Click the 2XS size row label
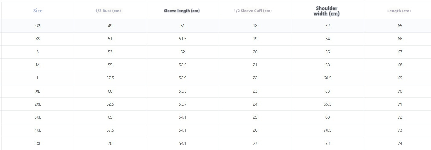The width and height of the screenshot is (431, 150). point(38,26)
